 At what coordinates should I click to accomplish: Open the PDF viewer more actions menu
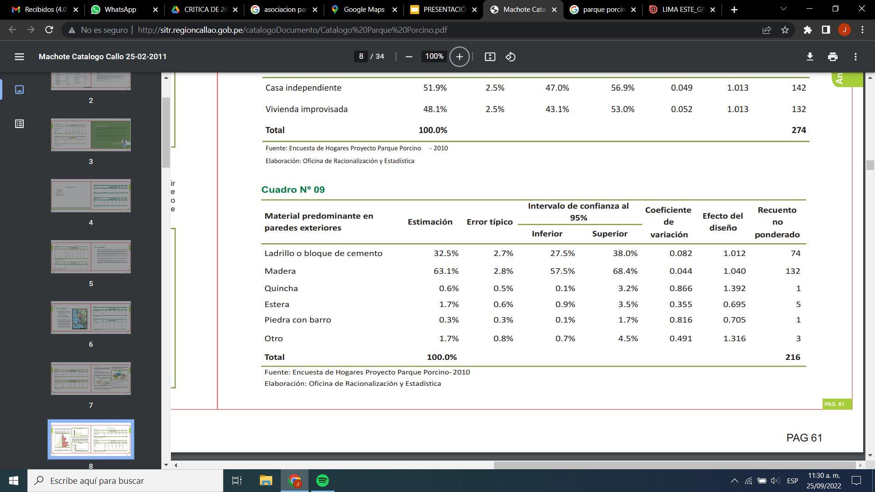click(855, 56)
